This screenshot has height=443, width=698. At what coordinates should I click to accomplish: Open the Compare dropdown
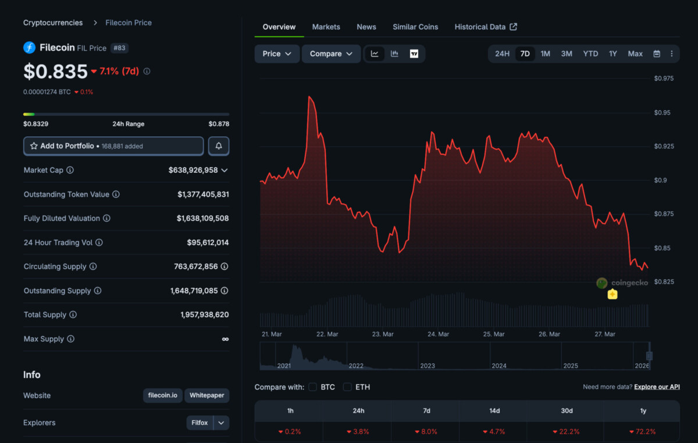(x=331, y=54)
